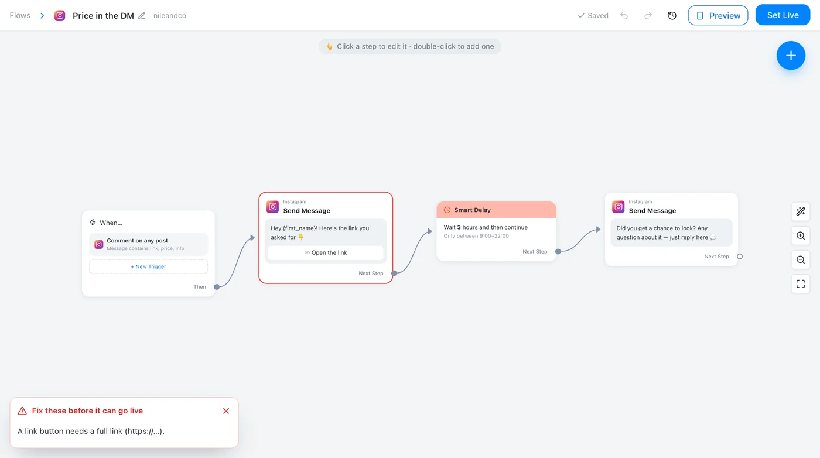
Task: Click the 'Saved' status indicator
Action: 593,16
